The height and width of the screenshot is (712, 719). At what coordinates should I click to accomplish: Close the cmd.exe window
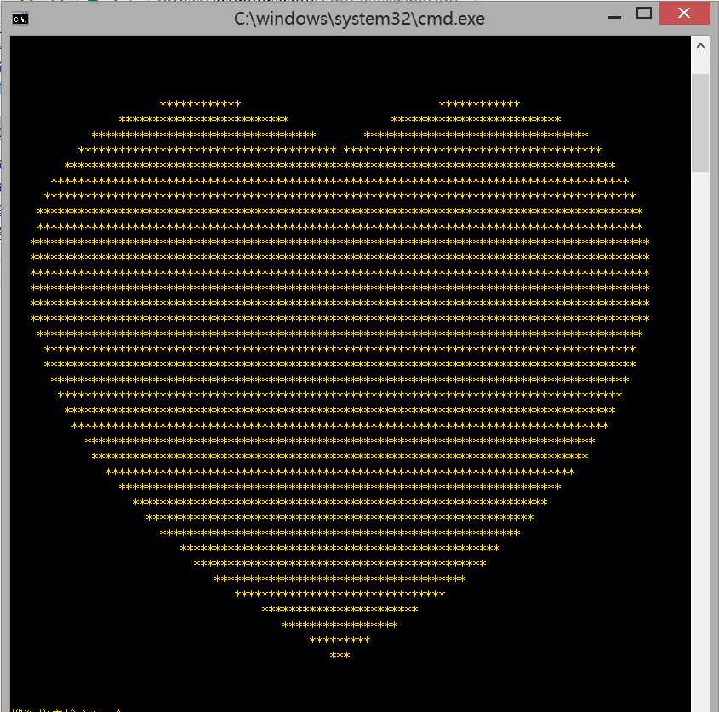point(684,14)
